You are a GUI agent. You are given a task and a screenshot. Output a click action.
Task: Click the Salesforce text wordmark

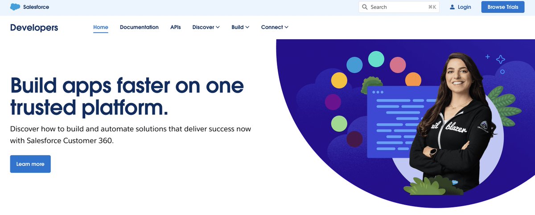click(36, 7)
